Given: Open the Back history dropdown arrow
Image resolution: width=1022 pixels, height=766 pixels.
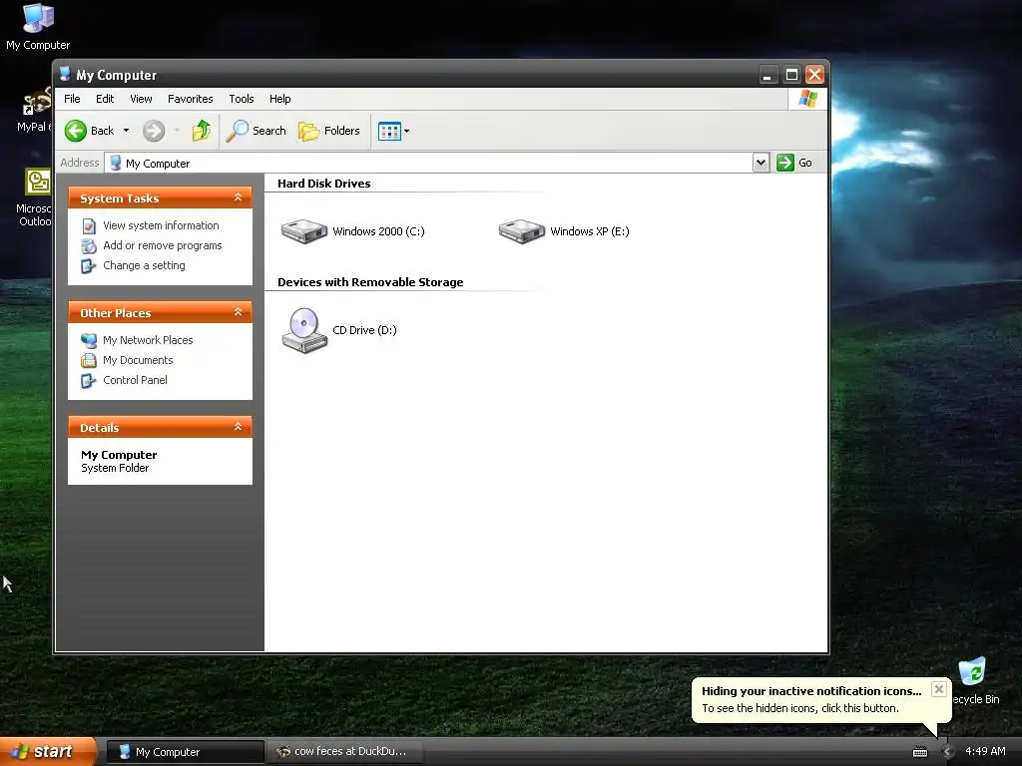Looking at the screenshot, I should point(127,131).
